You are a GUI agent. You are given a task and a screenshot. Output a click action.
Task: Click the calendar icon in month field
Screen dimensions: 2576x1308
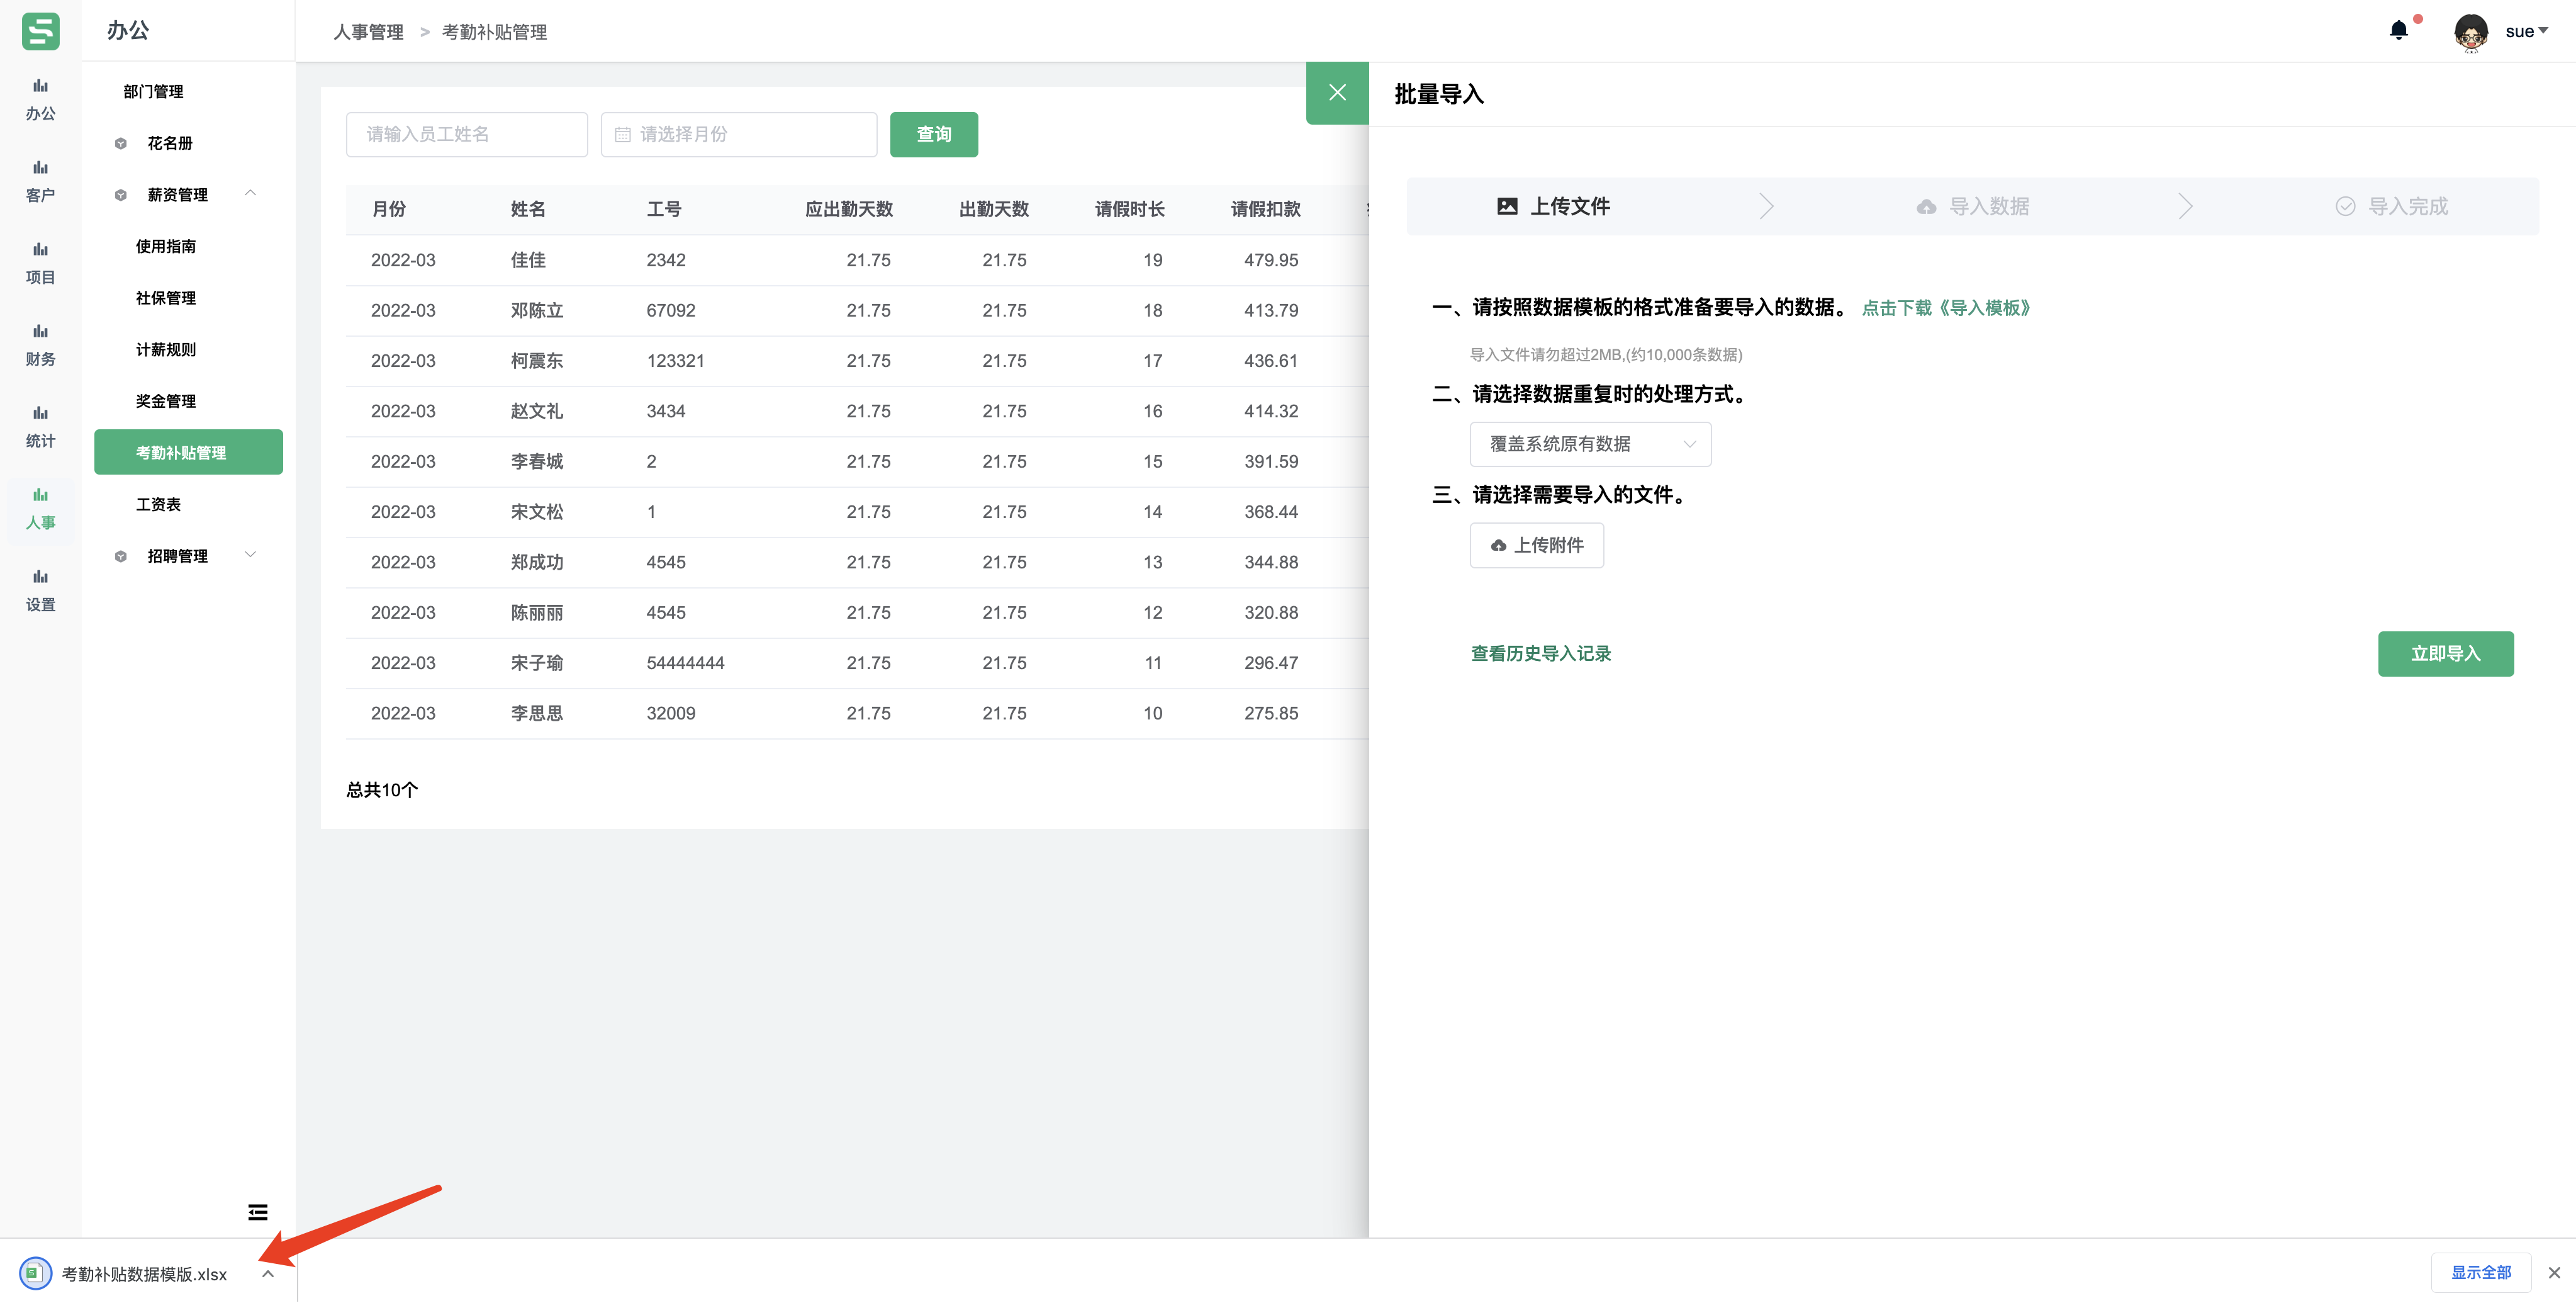click(622, 134)
